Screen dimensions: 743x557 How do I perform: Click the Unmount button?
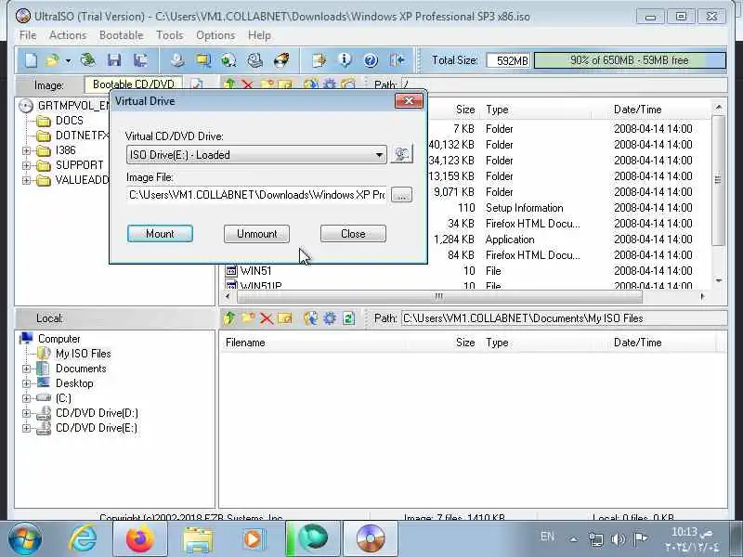click(257, 234)
